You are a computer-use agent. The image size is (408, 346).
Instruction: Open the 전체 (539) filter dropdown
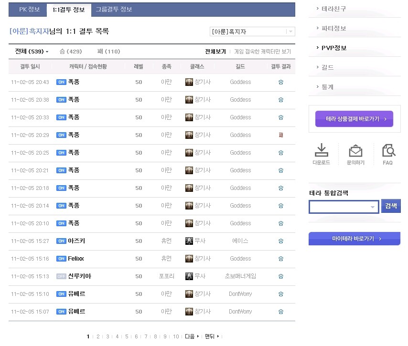31,51
